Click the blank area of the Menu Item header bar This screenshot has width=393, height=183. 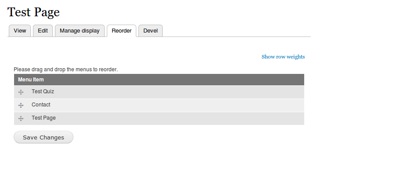click(175, 80)
